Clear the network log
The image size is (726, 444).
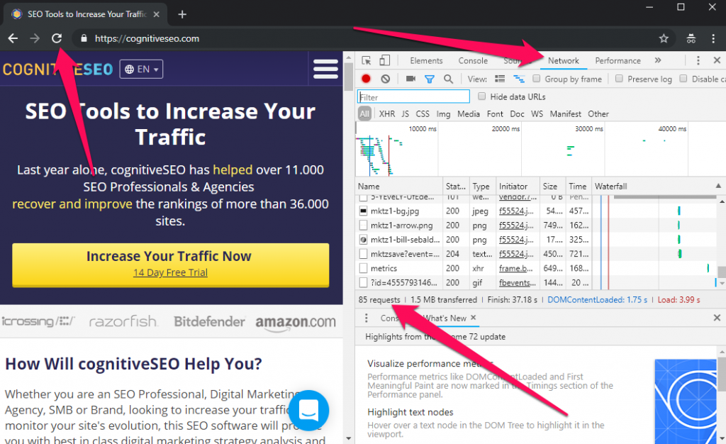click(385, 79)
